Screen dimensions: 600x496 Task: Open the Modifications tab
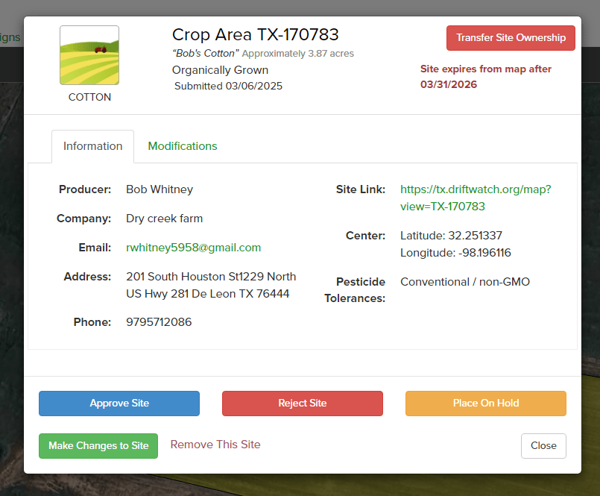pyautogui.click(x=183, y=146)
